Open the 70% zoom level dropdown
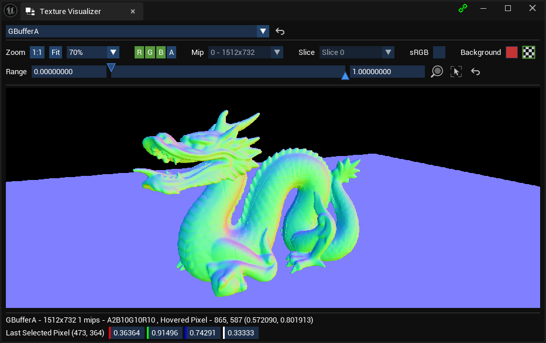The image size is (546, 343). [x=93, y=53]
